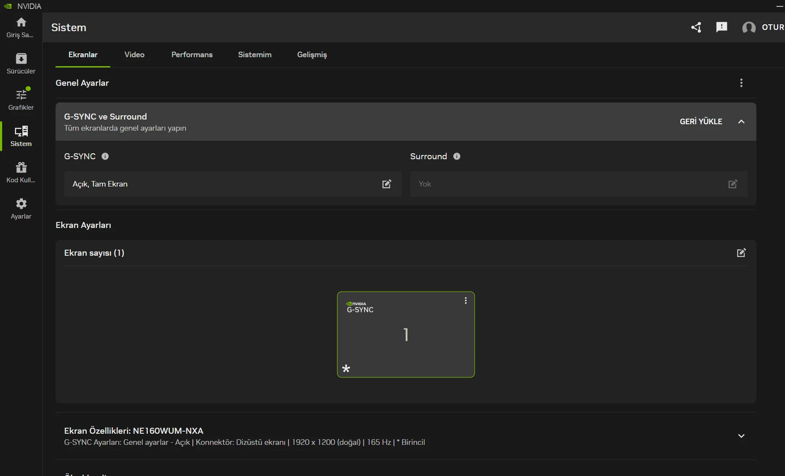This screenshot has height=476, width=785.
Task: Collapse the G-SYNC ve Surround section
Action: click(x=741, y=122)
